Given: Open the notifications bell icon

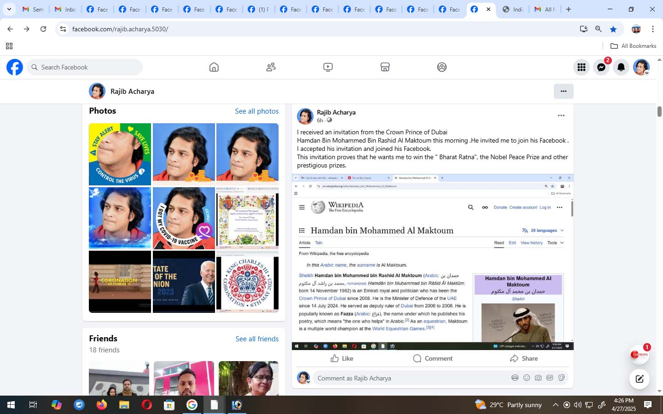Looking at the screenshot, I should pos(621,67).
